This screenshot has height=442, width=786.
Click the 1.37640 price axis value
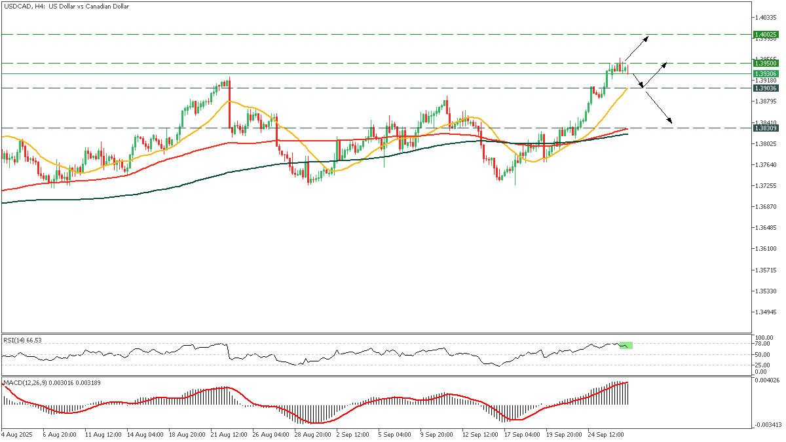(765, 164)
